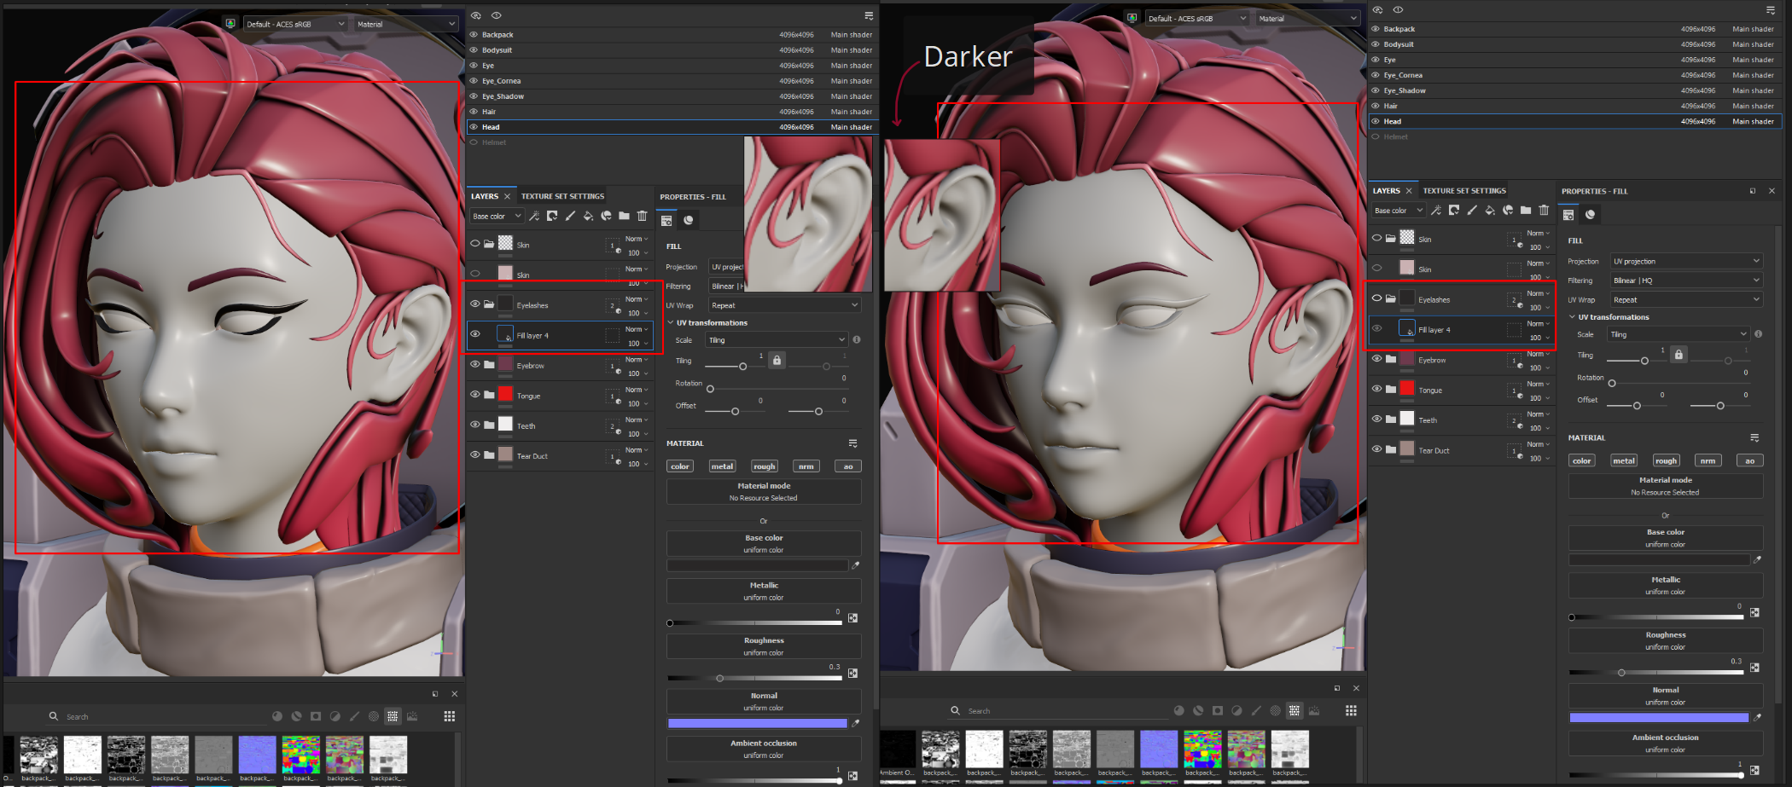Add a paint layer in left Layers panel
1792x787 pixels.
coord(570,216)
